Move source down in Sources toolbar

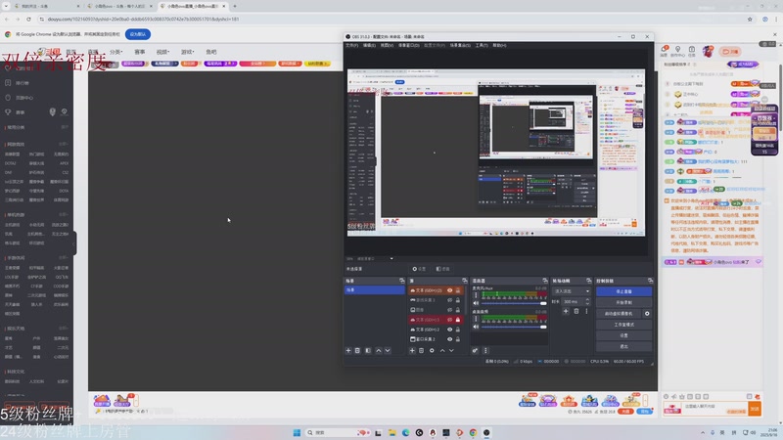[451, 351]
